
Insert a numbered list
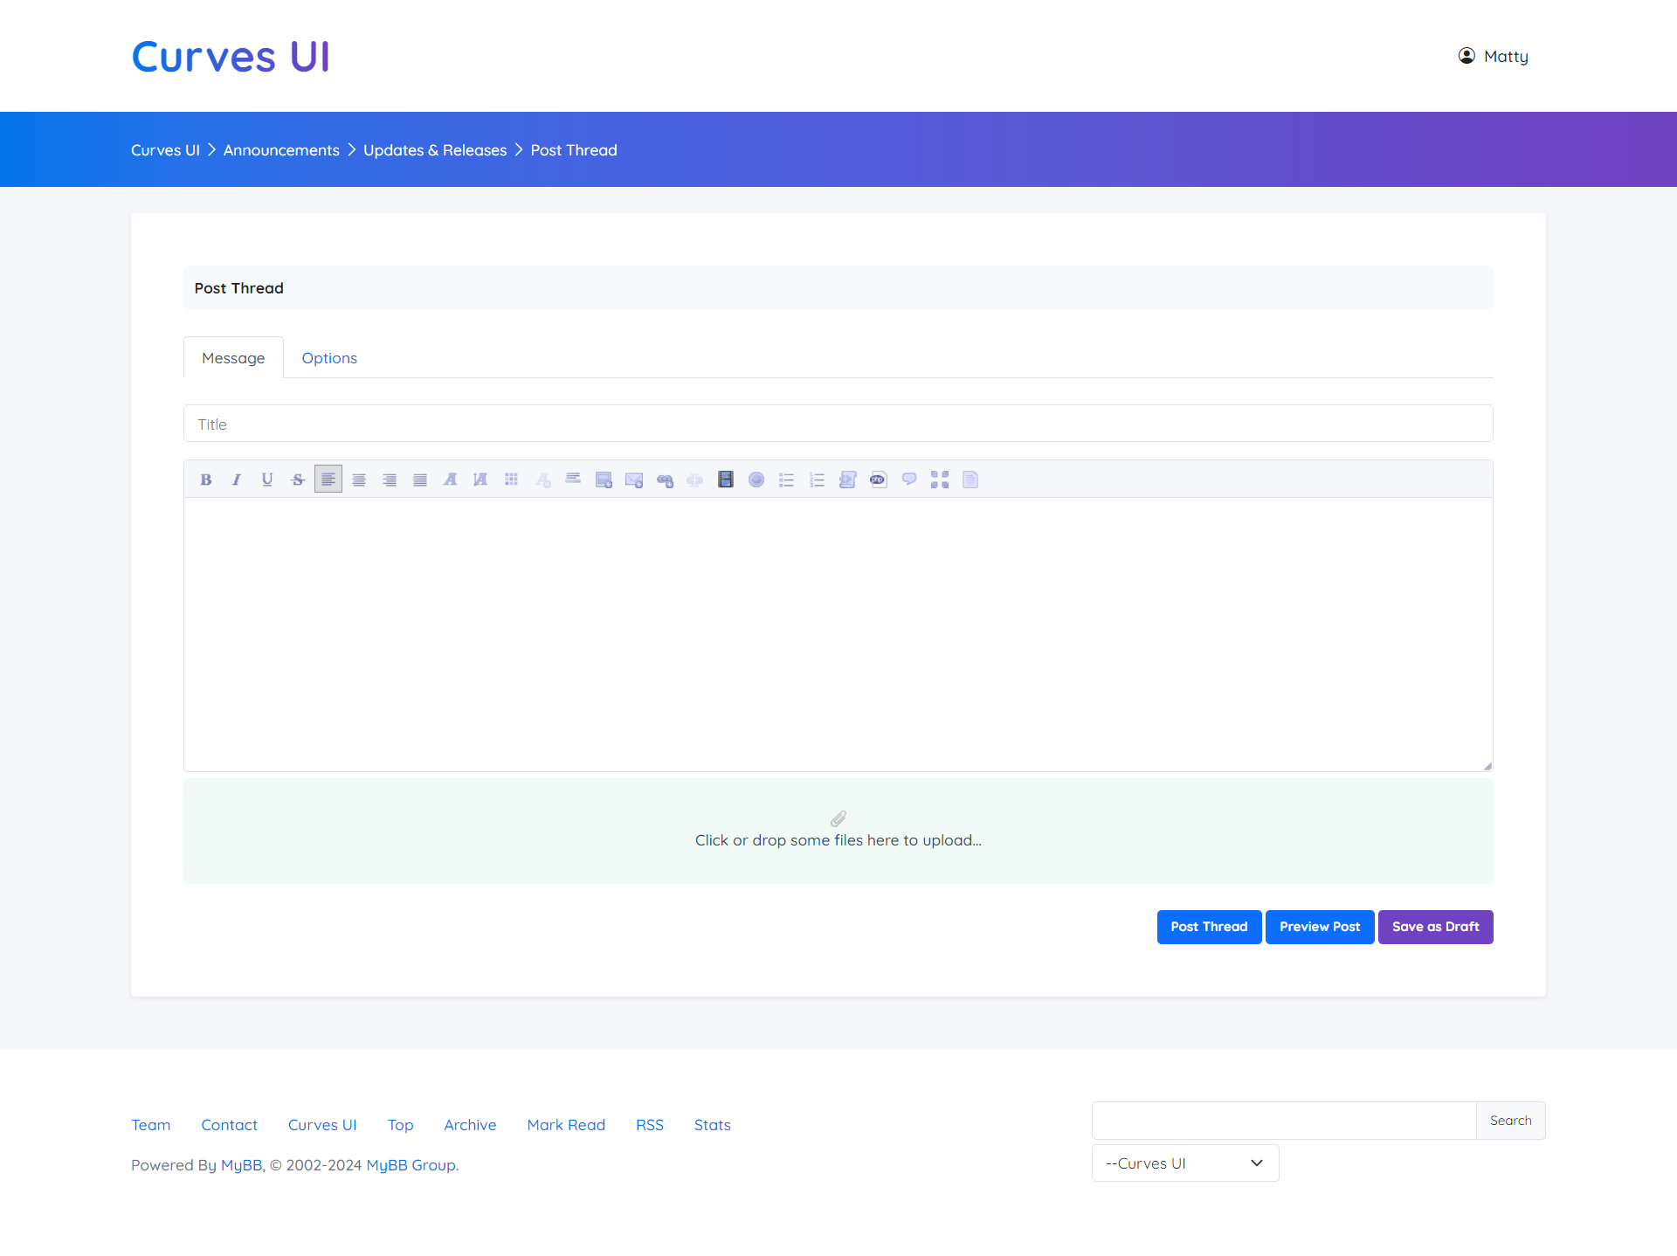coord(818,480)
